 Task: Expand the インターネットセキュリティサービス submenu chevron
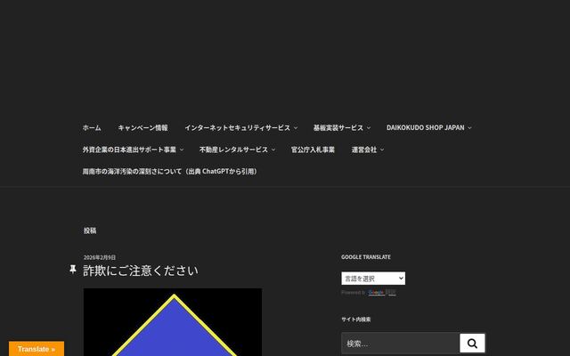pos(296,128)
